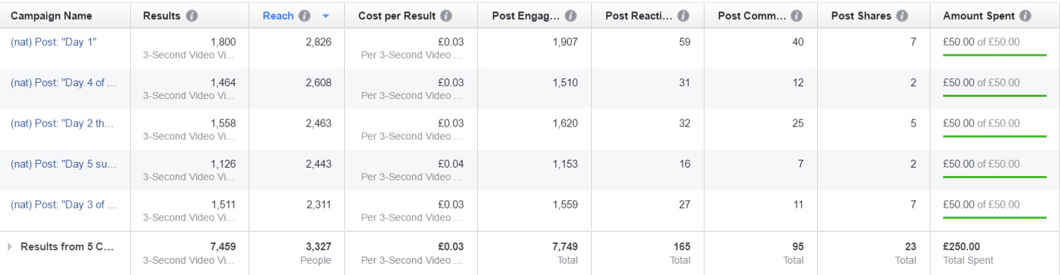Click the info icon beside Results header
This screenshot has width=1060, height=275.
(193, 16)
